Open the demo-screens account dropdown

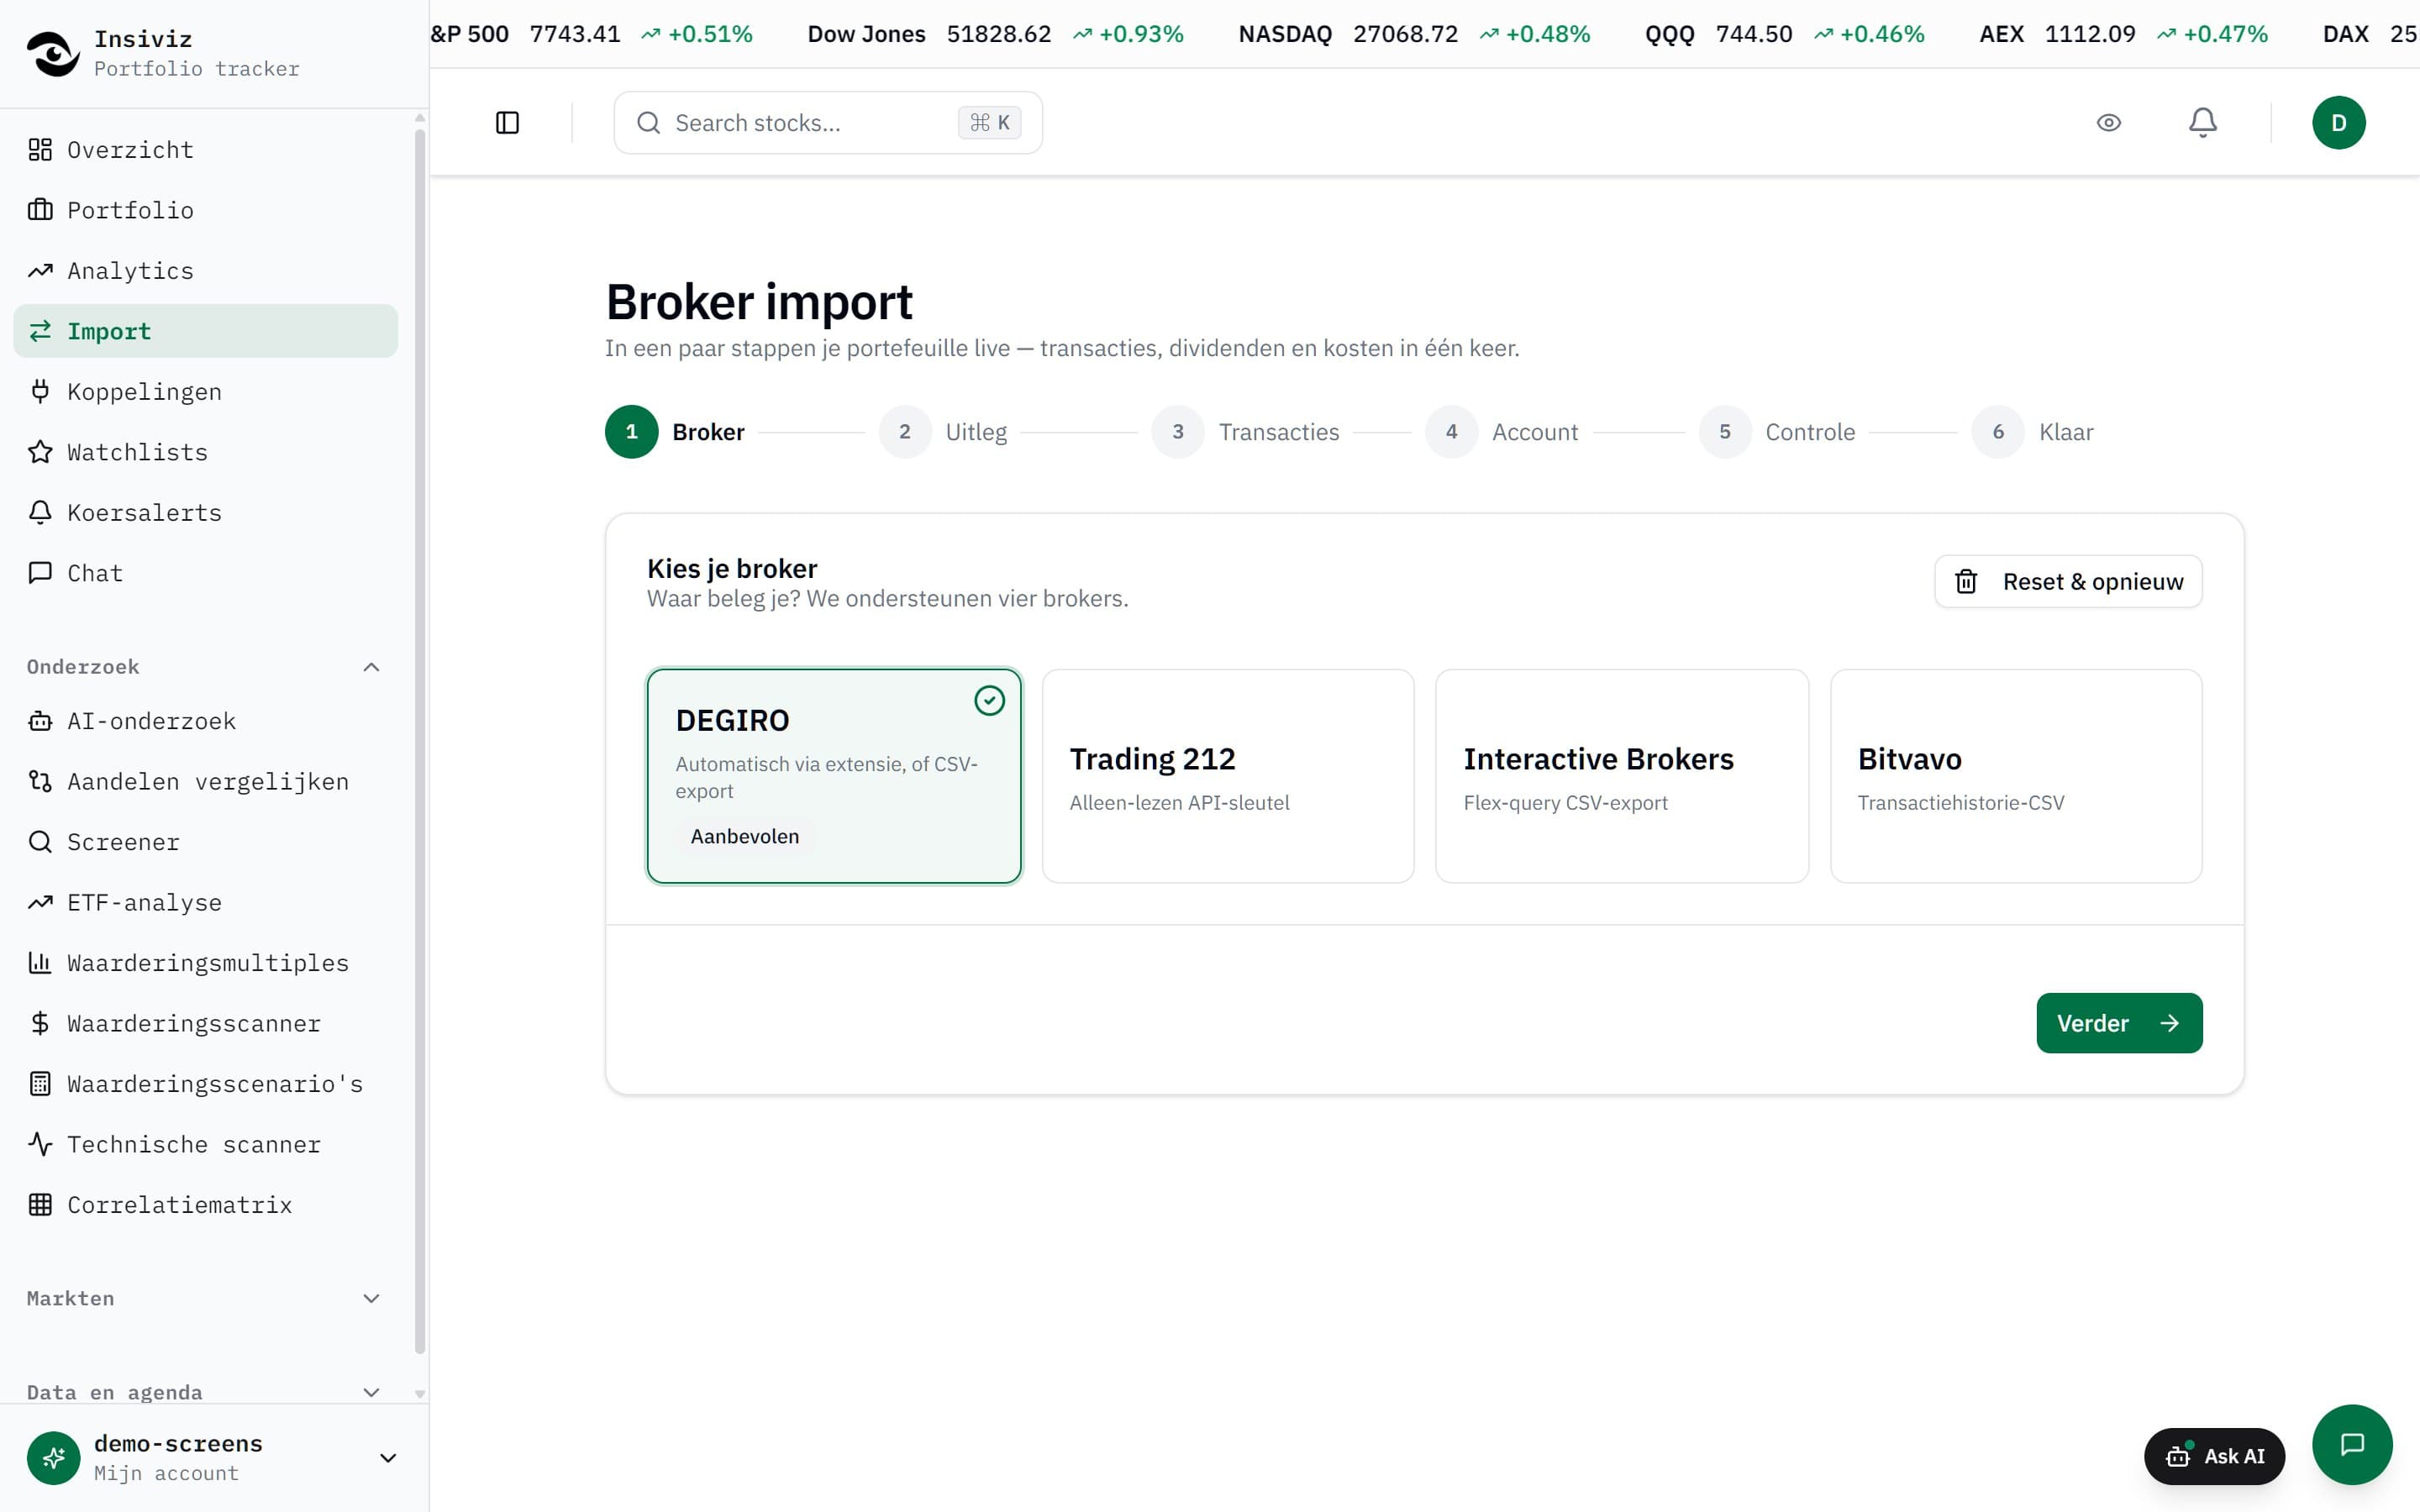tap(213, 1458)
